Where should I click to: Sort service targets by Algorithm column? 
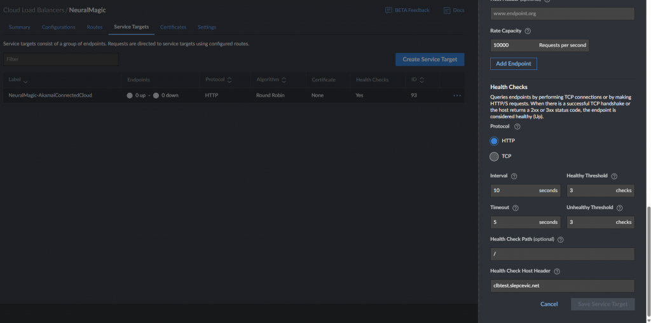point(284,80)
